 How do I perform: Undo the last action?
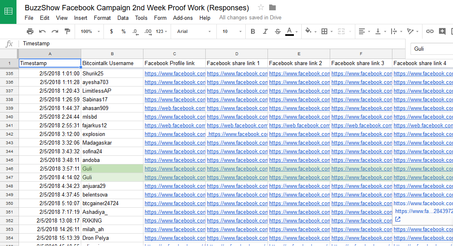(x=42, y=31)
